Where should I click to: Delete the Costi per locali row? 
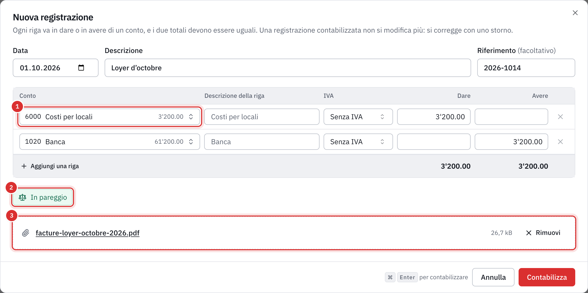click(560, 117)
